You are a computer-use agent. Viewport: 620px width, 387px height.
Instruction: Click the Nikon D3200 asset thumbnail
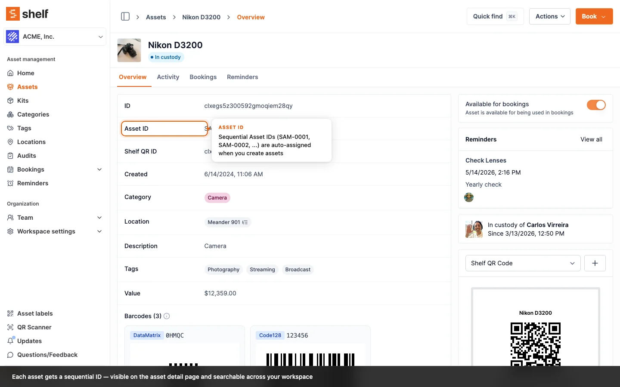129,50
